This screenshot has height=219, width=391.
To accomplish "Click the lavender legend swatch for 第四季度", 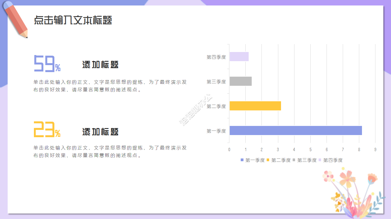I will coord(320,160).
